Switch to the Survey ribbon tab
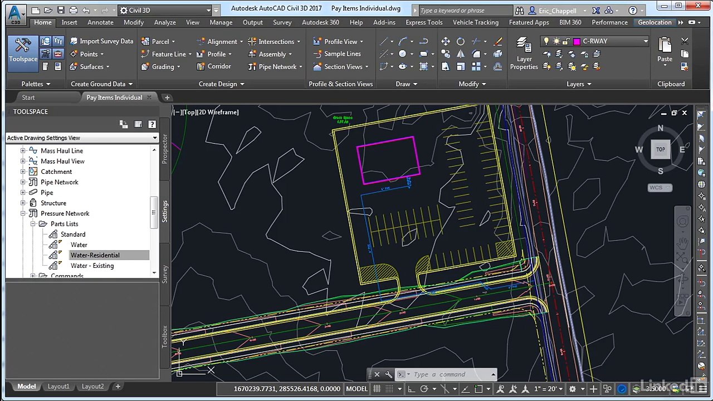Viewport: 713px width, 401px height. (x=282, y=22)
